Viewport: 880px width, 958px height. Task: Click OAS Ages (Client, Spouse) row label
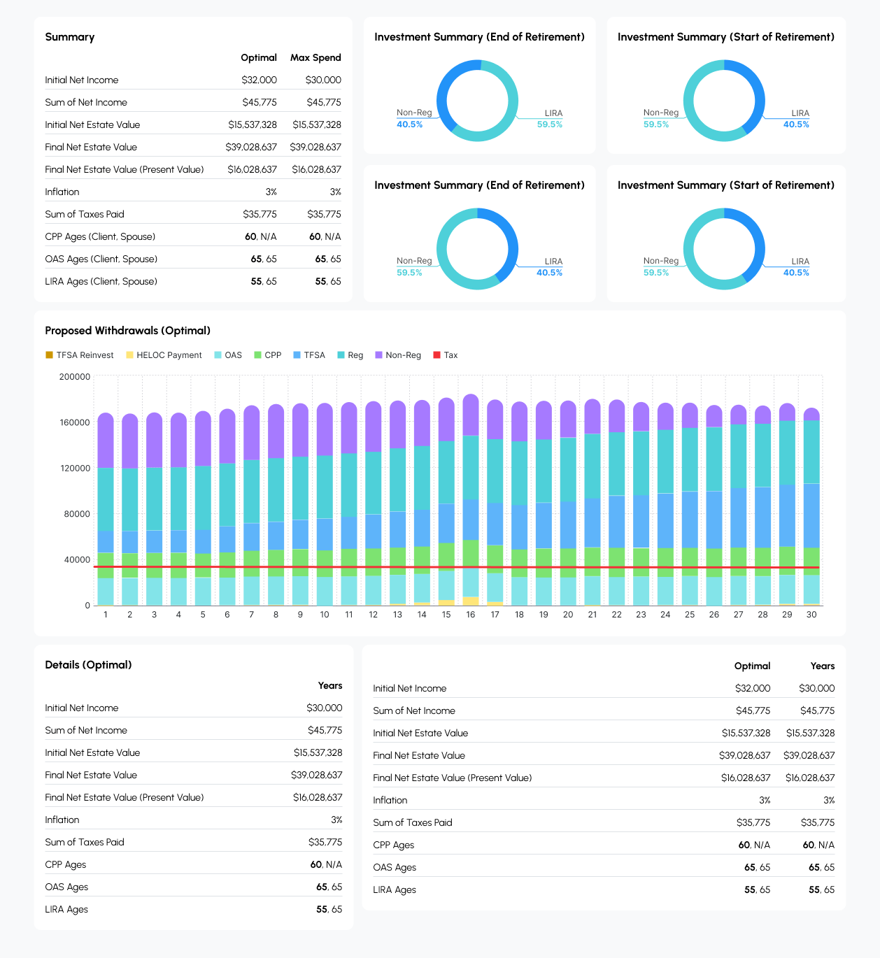(x=101, y=259)
